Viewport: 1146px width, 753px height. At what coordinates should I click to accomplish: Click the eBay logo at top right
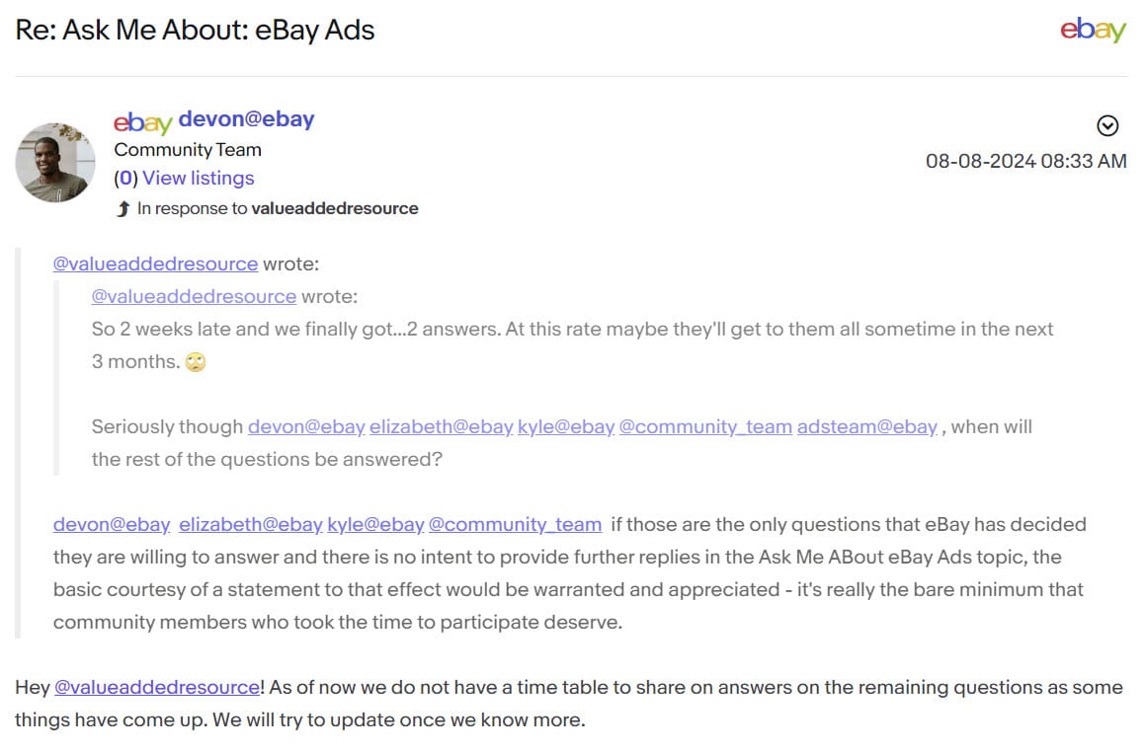click(1093, 31)
